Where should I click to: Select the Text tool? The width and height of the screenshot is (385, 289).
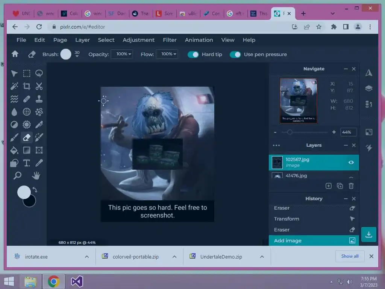(x=27, y=163)
